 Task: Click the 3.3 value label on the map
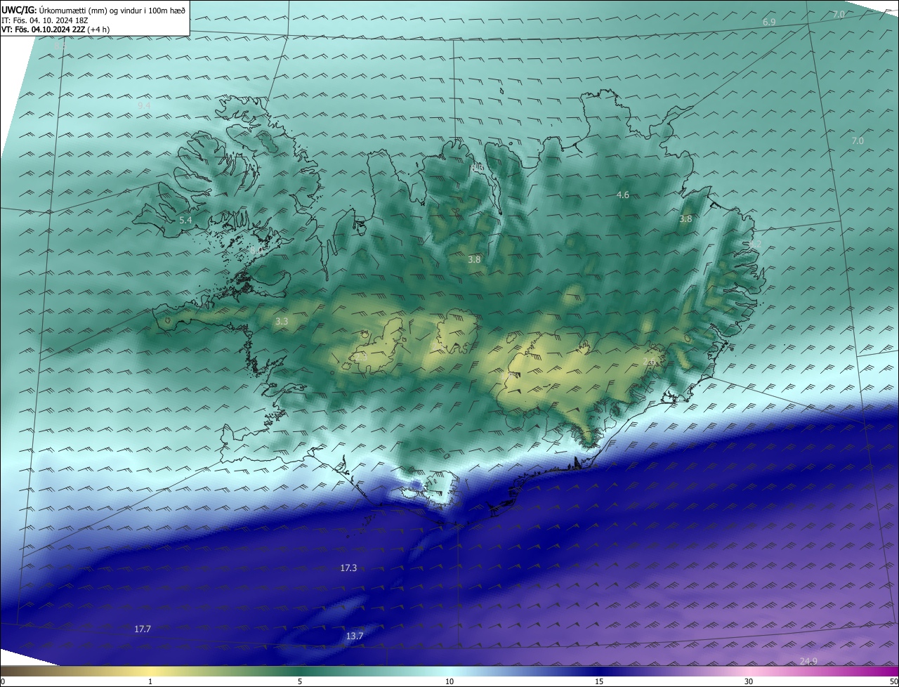coord(282,321)
